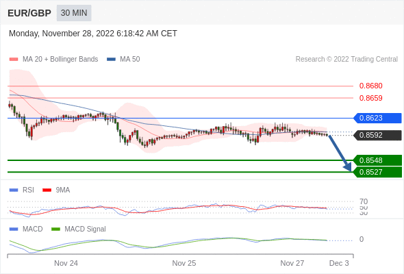404x274 pixels.
Task: Toggle the MACD Signal legend entry
Action: 79,229
